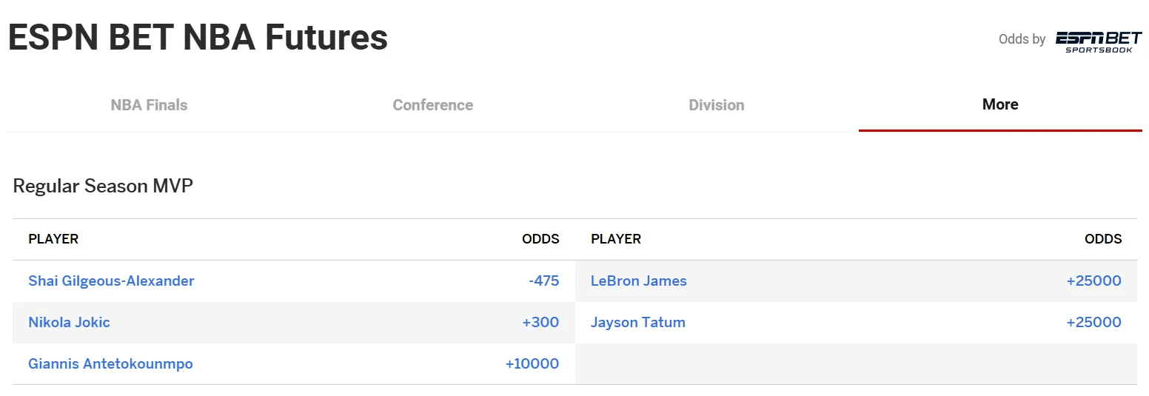Viewport: 1149px width, 396px height.
Task: Open Shai Gilgeous-Alexander player link
Action: coord(111,281)
